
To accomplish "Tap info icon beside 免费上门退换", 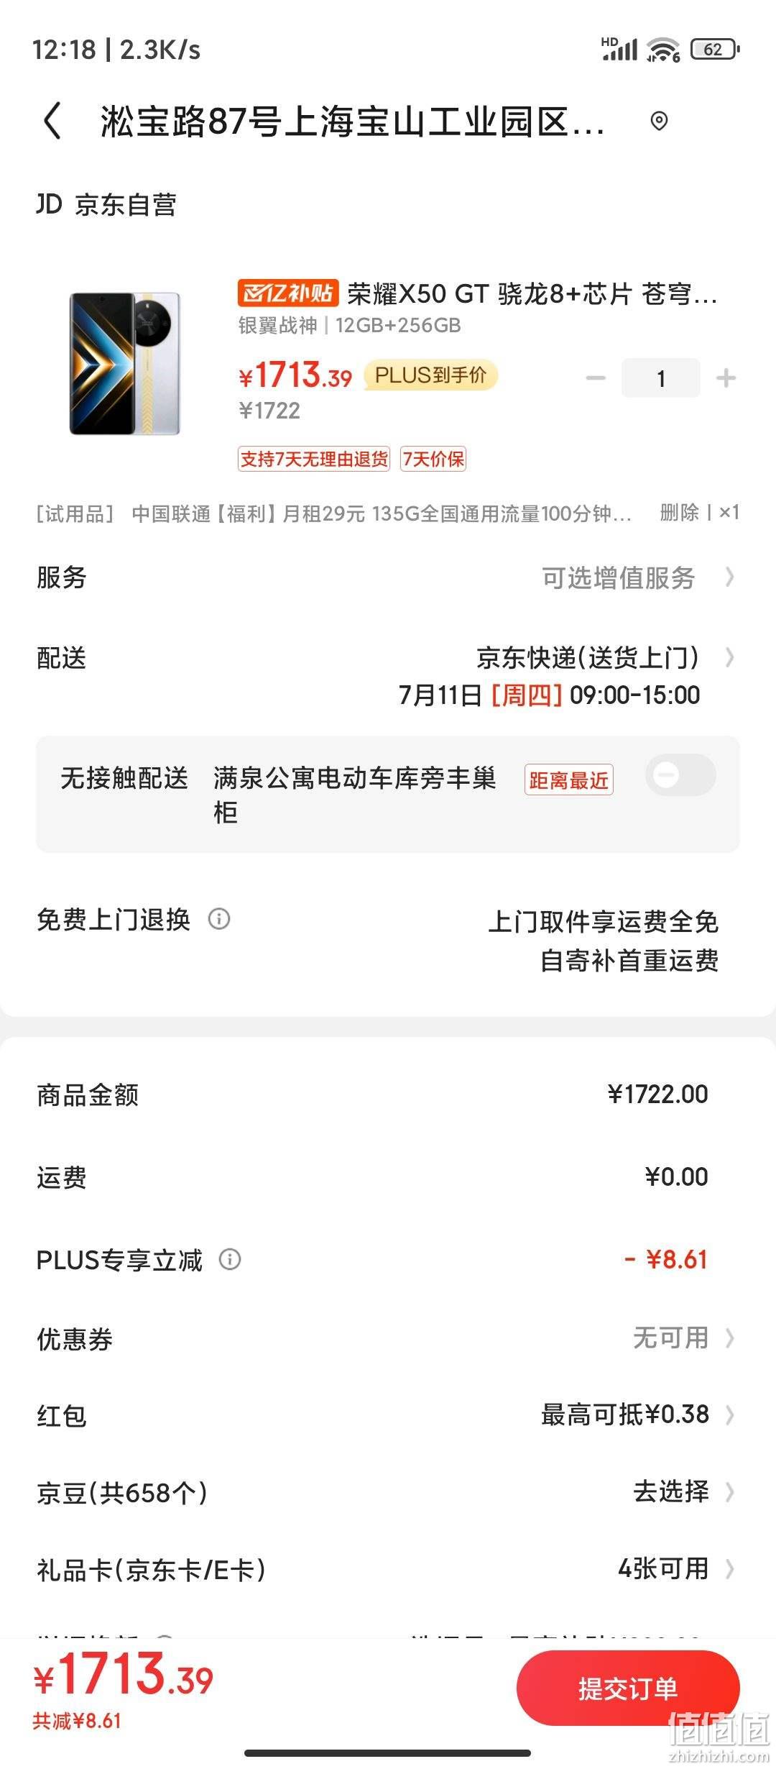I will pos(219,919).
